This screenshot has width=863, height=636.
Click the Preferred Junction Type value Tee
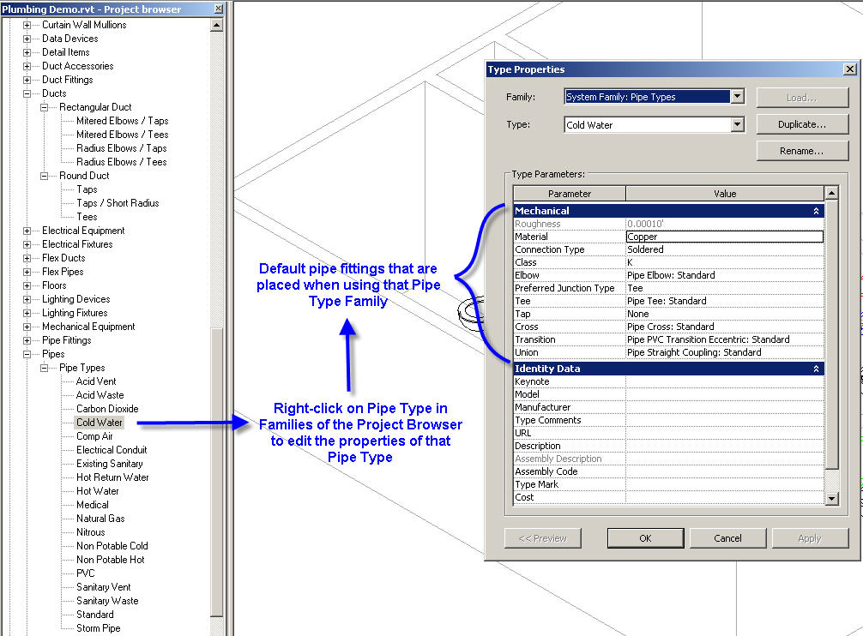coord(725,288)
